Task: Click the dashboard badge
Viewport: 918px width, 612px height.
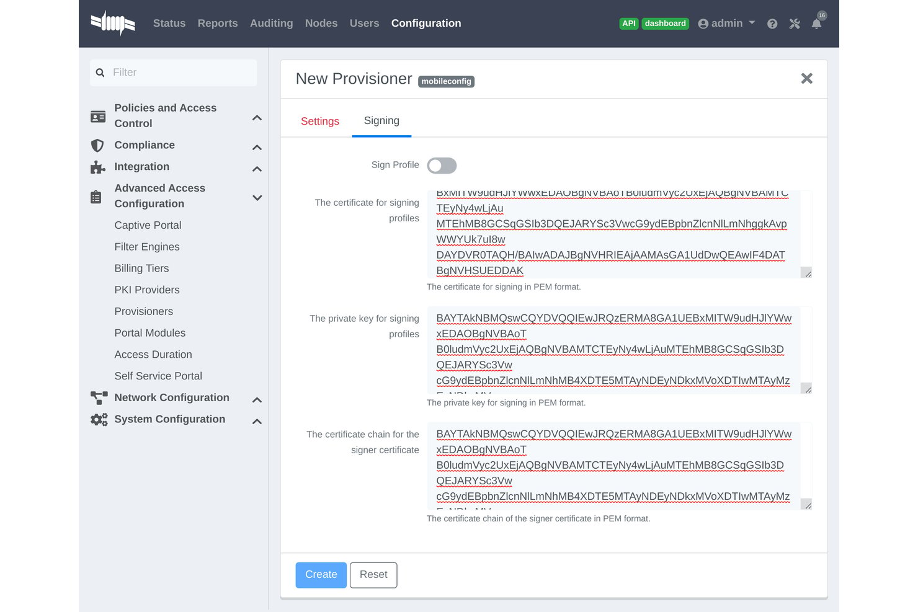Action: coord(665,24)
